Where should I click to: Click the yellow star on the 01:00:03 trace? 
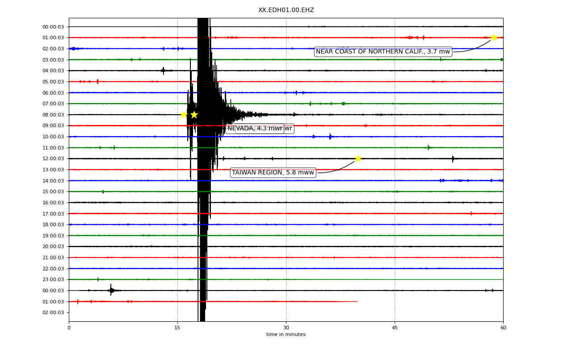tap(494, 37)
